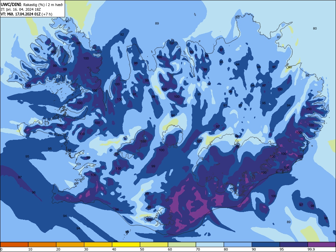
Task: Click the 'UWC/DINI: Rakastig (%) í 2 m hæð' title
Action: (x=32, y=5)
